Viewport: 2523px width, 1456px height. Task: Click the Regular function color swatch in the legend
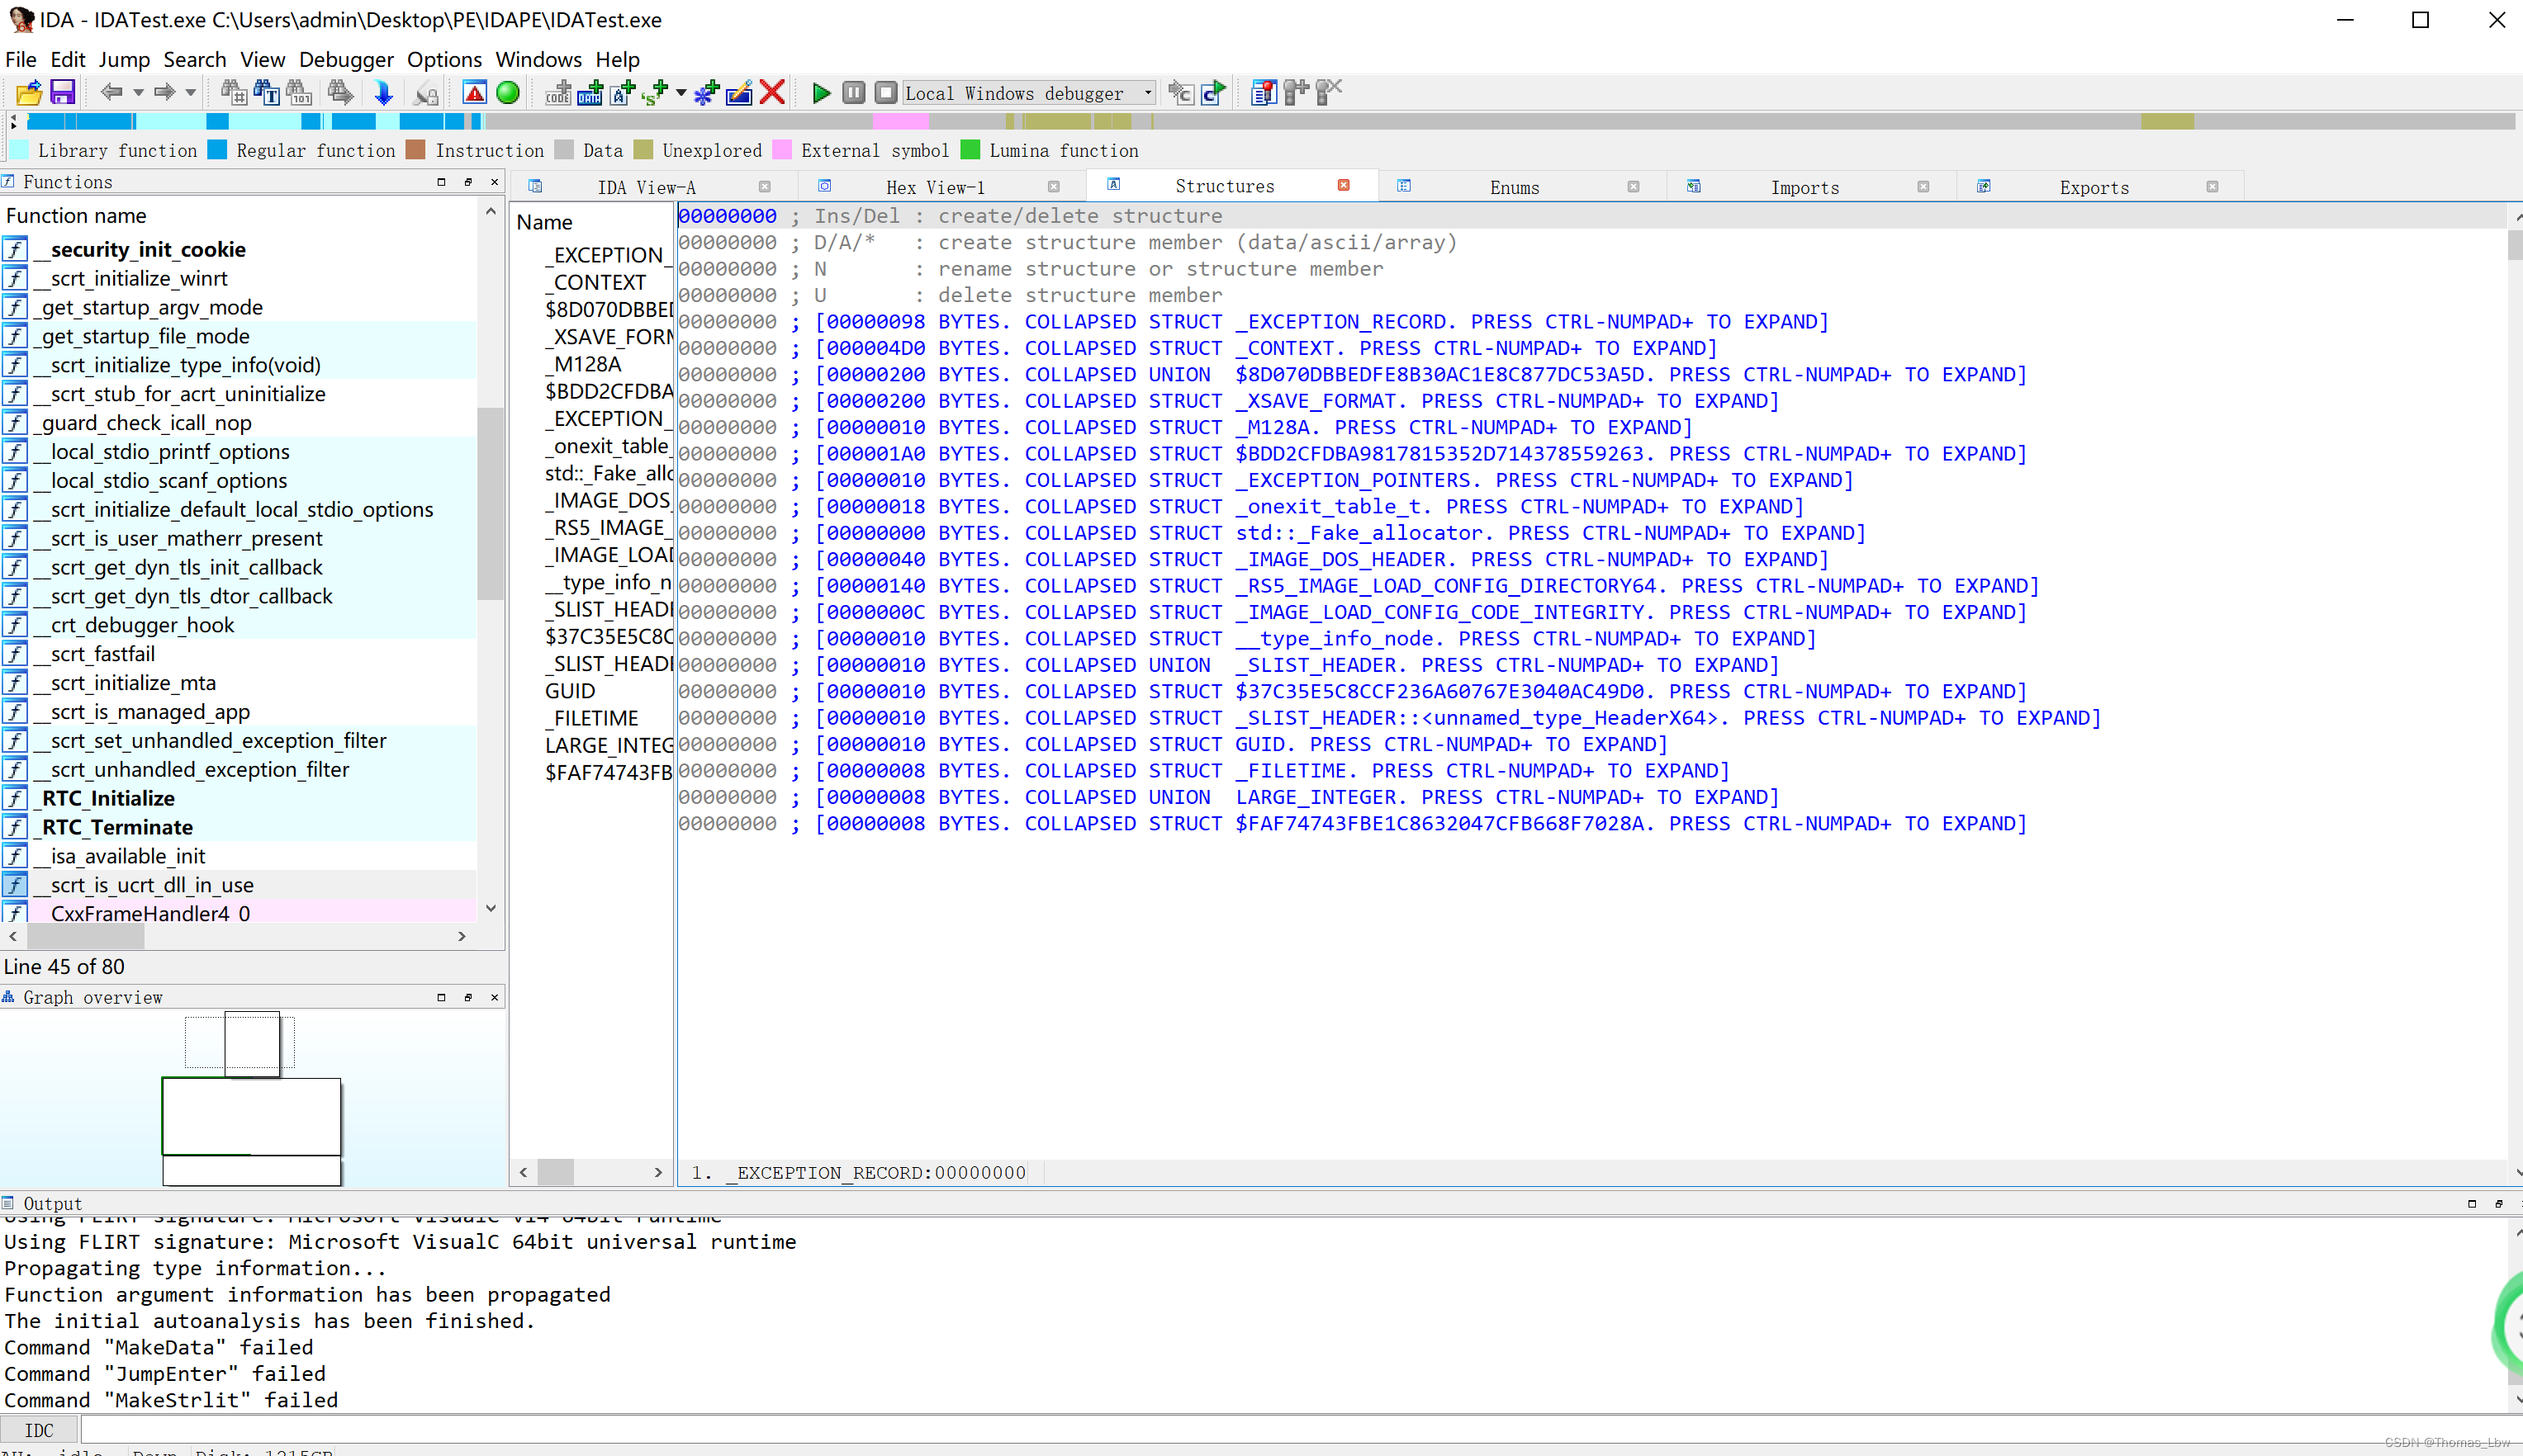point(217,150)
